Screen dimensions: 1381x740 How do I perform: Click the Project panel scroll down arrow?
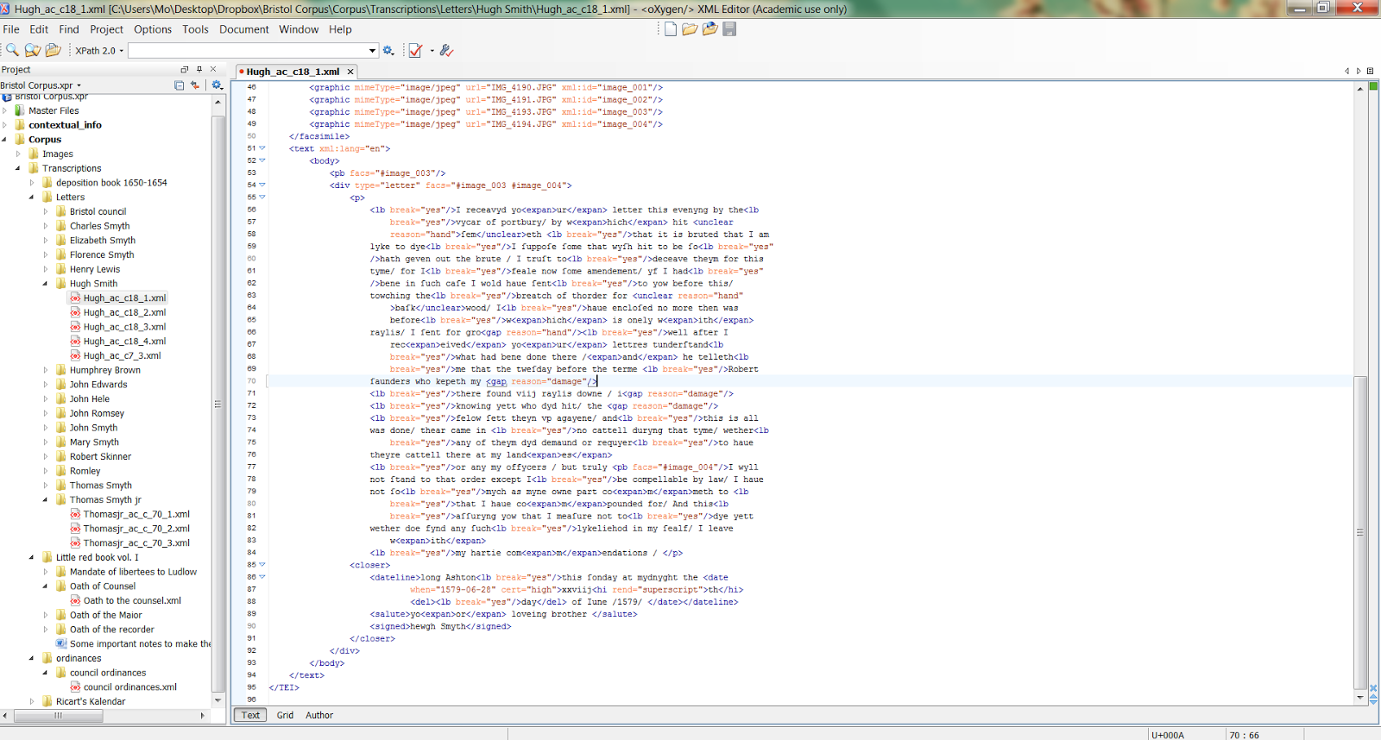point(218,700)
